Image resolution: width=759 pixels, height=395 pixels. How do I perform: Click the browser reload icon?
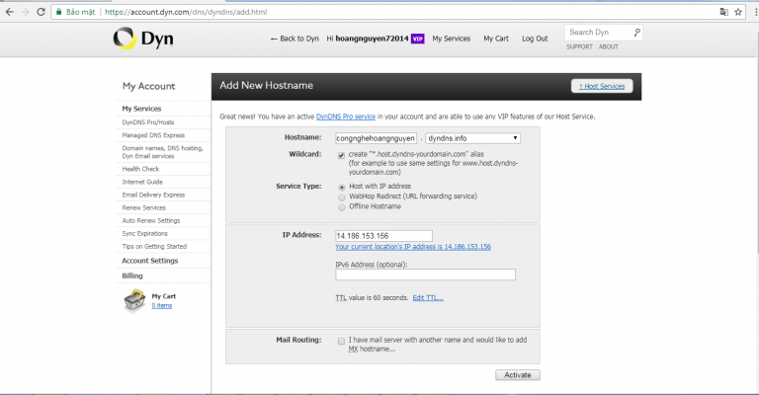coord(42,12)
